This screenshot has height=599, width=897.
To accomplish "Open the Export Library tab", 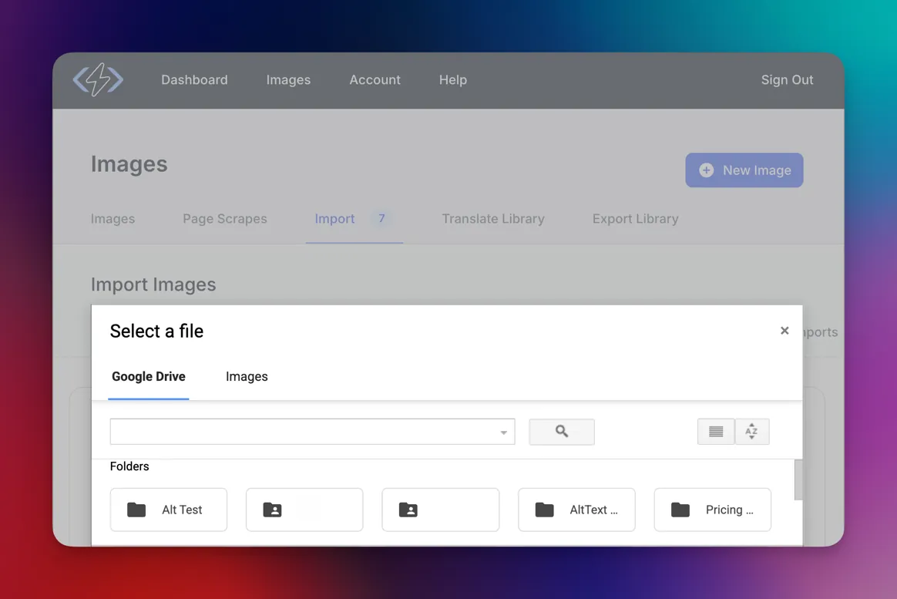I will (x=635, y=218).
